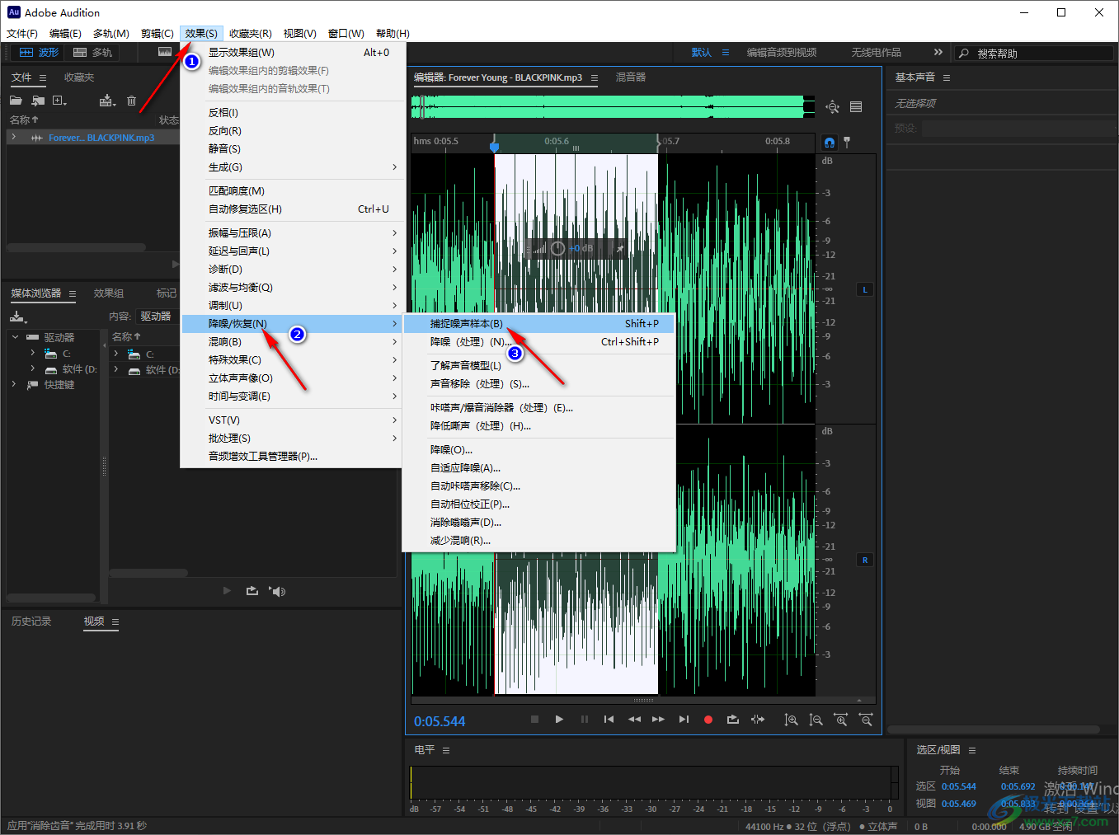
Task: Switch to the 混音器 tab
Action: 631,77
